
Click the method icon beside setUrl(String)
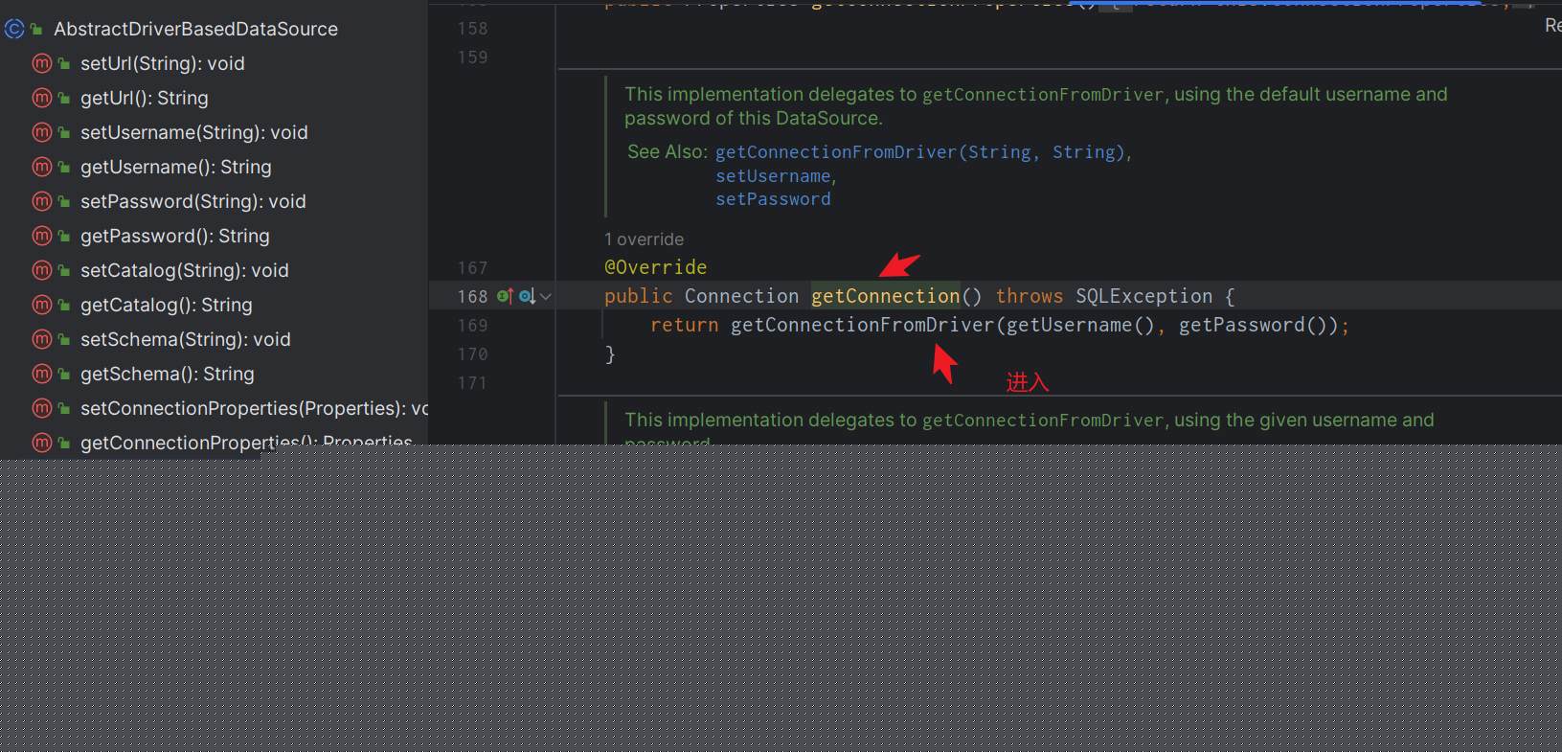41,64
